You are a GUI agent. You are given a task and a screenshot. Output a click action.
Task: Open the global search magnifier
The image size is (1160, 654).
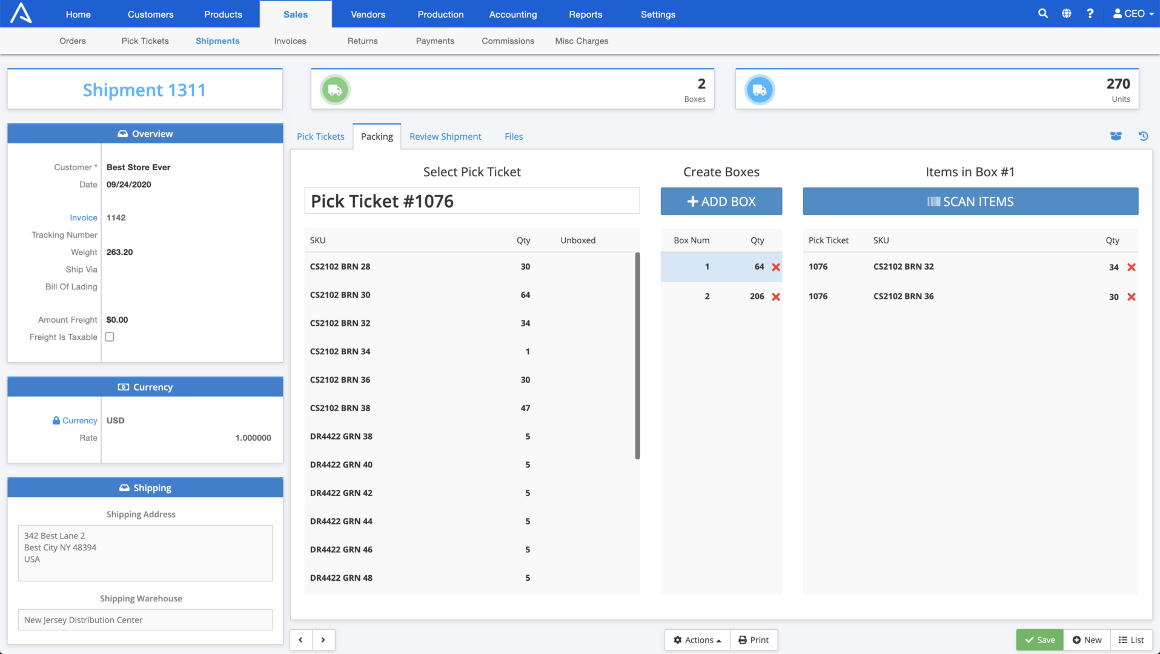point(1043,13)
